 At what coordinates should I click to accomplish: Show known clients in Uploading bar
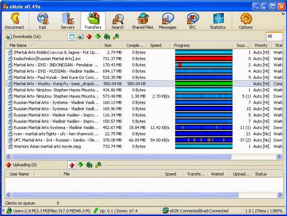pyautogui.click(x=98, y=165)
